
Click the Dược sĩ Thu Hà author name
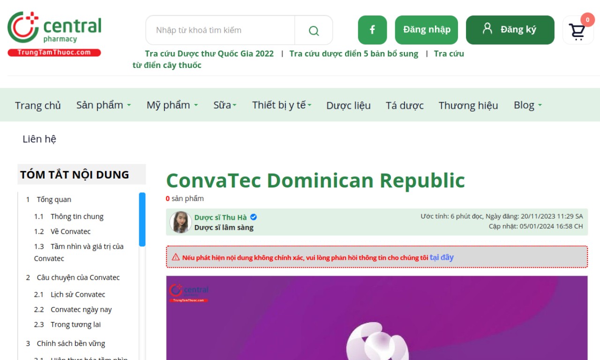tap(220, 217)
